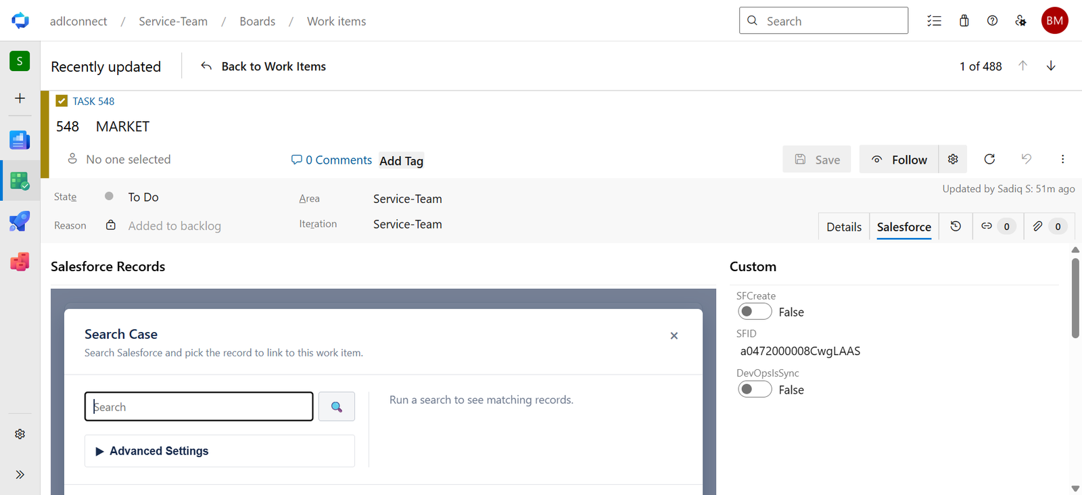1082x495 pixels.
Task: Click the scrollbar down arrow
Action: pyautogui.click(x=1075, y=488)
